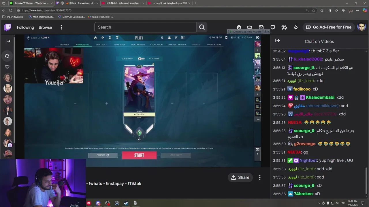Click username scourge_9 in the xD message
Viewport: 369px width, 207px height.
304,185
